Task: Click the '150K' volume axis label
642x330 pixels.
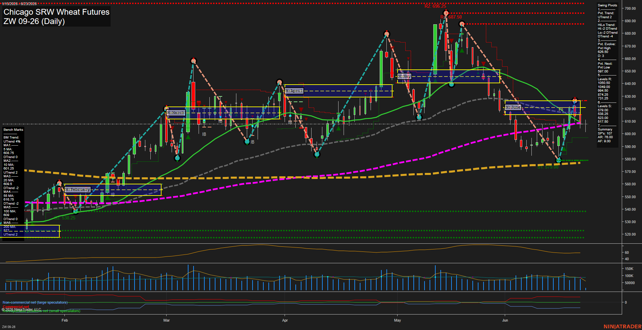Action: click(629, 269)
